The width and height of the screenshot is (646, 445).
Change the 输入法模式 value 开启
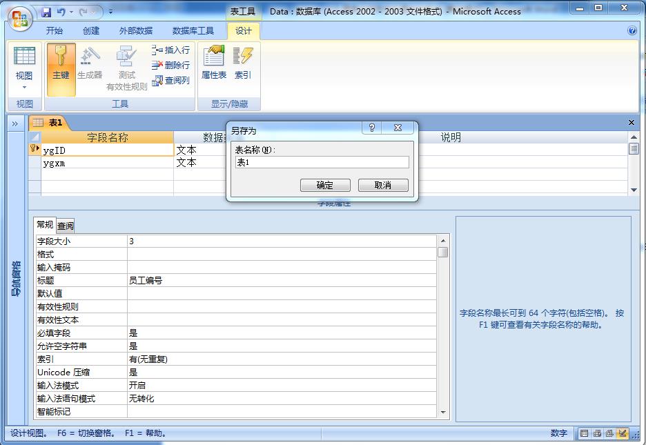282,386
